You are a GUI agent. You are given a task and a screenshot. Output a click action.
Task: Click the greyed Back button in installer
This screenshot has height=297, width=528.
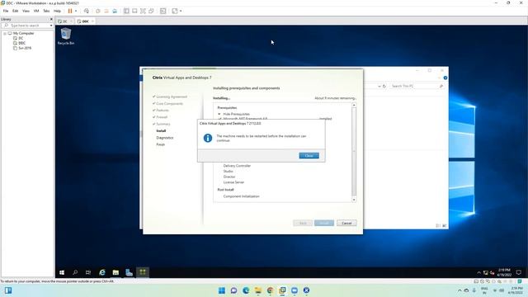pos(303,223)
